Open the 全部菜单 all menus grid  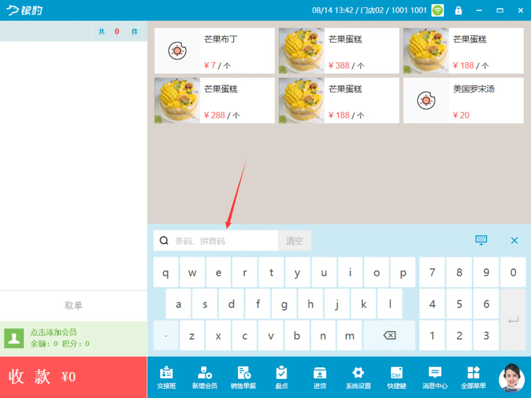[x=473, y=377]
